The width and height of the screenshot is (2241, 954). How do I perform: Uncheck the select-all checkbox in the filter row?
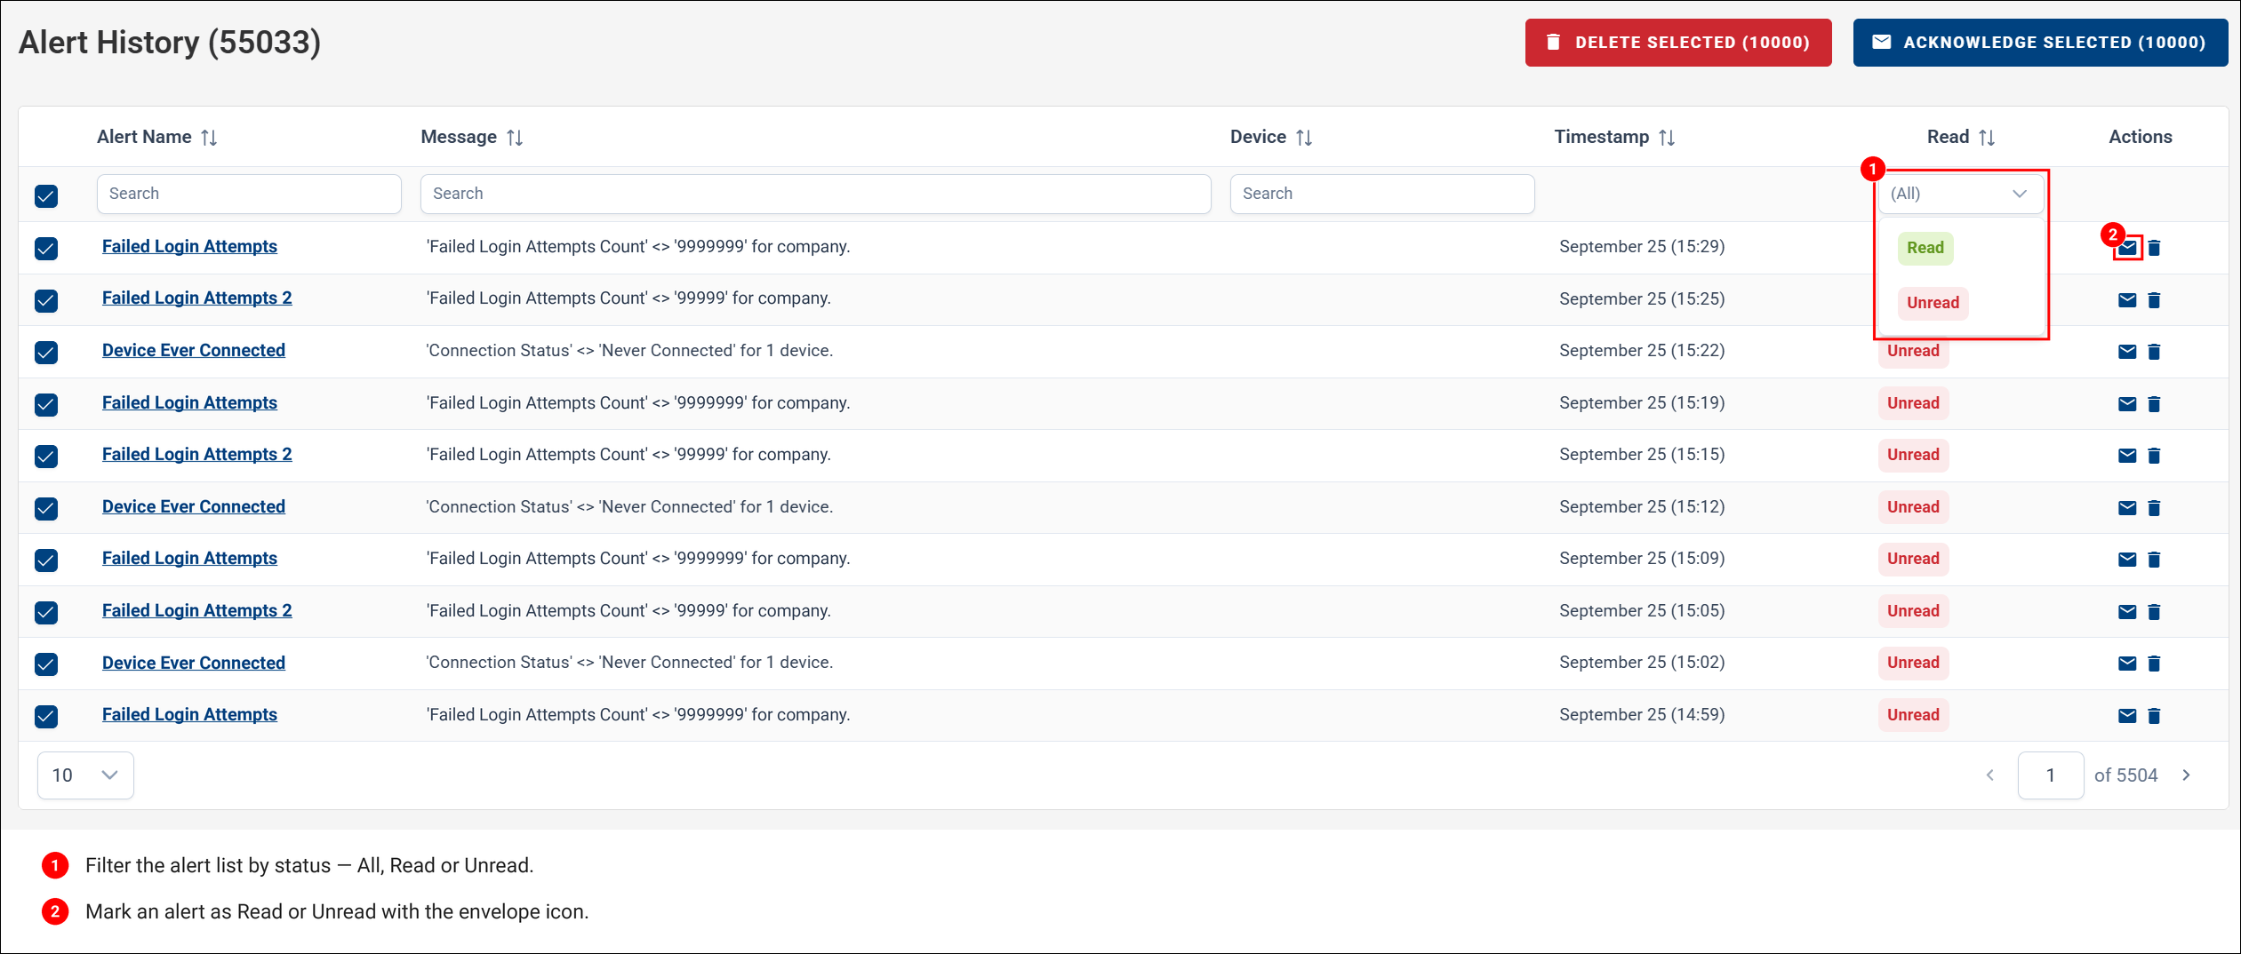click(46, 195)
